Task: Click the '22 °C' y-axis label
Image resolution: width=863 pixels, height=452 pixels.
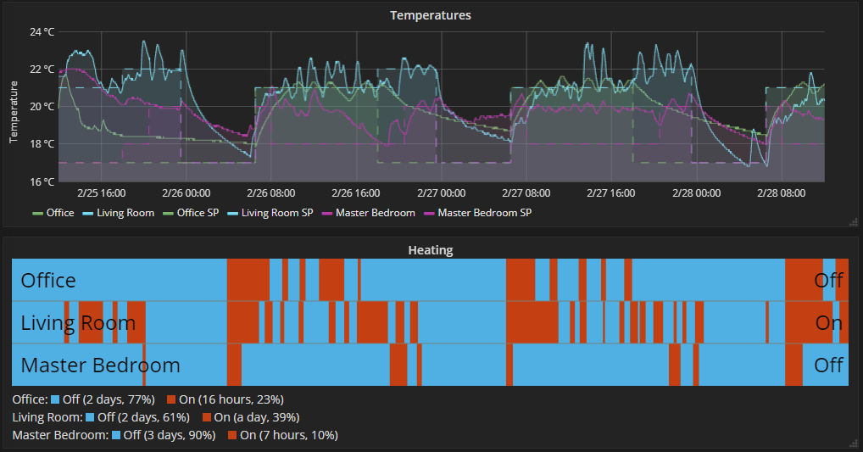Action: pos(42,70)
